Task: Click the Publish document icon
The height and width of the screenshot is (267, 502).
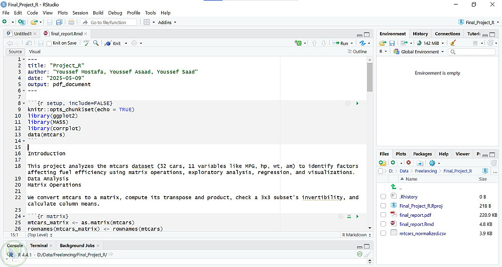Action: [362, 43]
